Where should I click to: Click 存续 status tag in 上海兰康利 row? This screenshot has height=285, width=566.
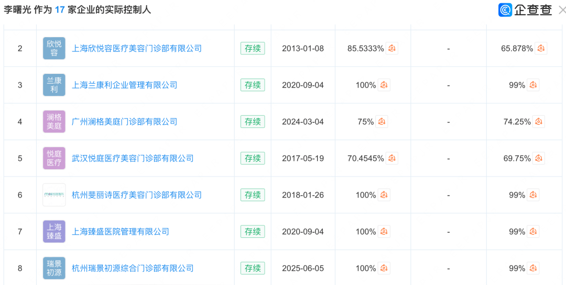pos(253,85)
